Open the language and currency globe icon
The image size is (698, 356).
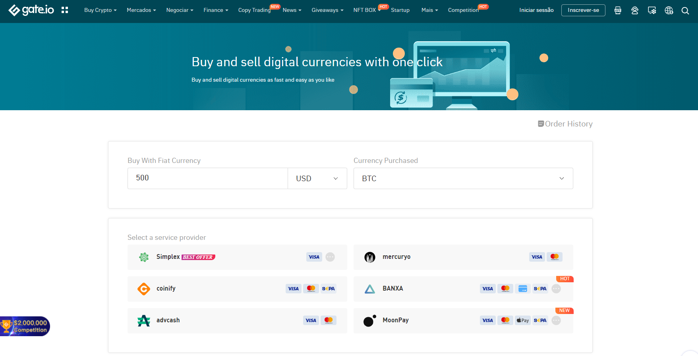click(x=669, y=10)
